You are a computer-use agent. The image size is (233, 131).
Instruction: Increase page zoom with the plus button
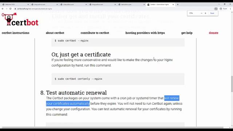point(205,13)
